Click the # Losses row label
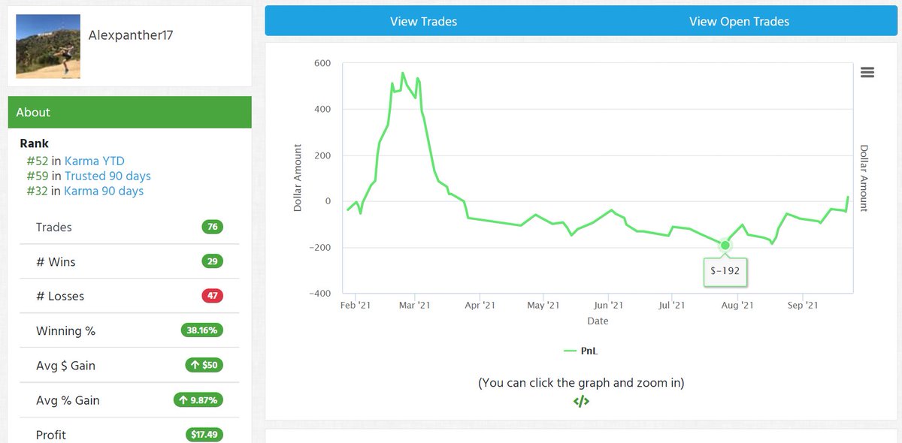This screenshot has height=443, width=902. click(x=60, y=296)
